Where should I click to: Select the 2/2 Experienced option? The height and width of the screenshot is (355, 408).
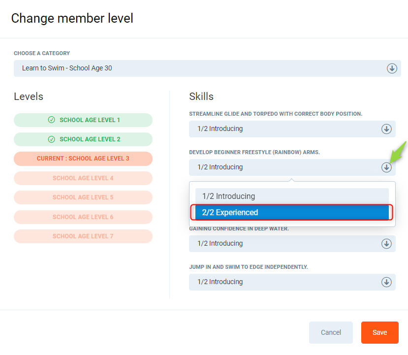pyautogui.click(x=291, y=213)
